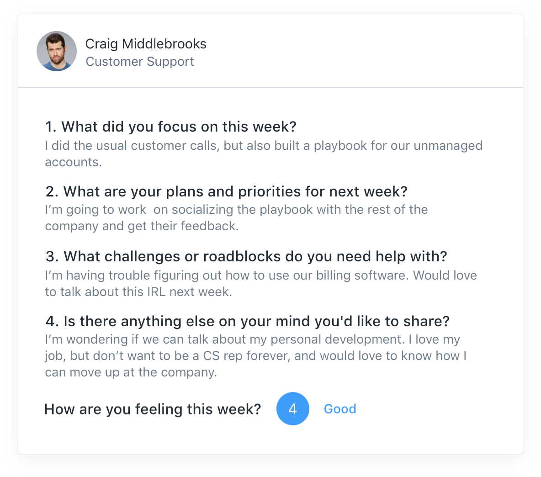The height and width of the screenshot is (477, 541).
Task: Click the answer about personal development
Action: click(256, 356)
